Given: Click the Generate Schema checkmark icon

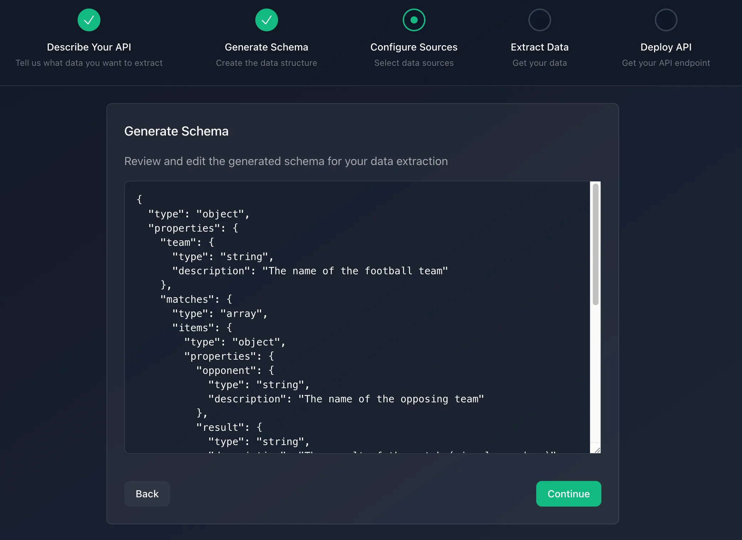Looking at the screenshot, I should [266, 20].
